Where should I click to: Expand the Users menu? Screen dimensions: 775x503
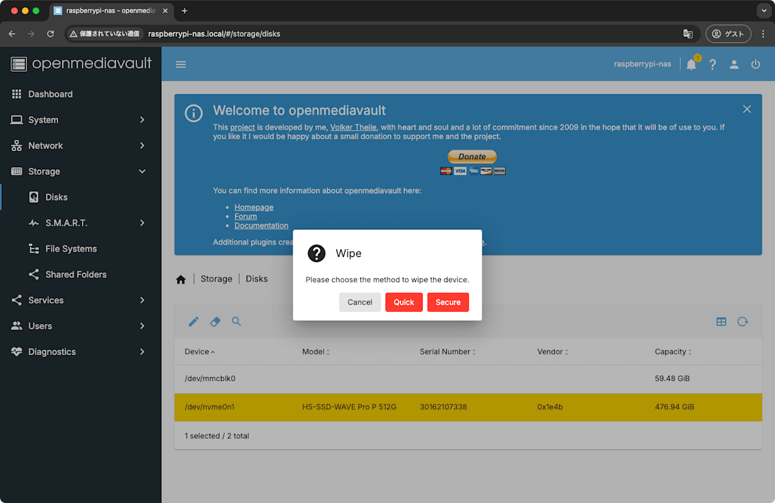80,326
